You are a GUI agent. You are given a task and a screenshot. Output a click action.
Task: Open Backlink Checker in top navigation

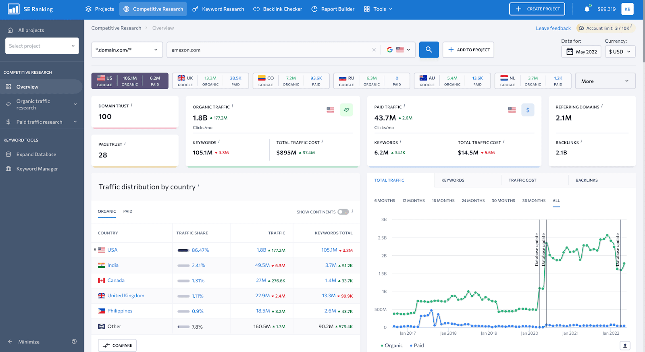click(x=278, y=9)
